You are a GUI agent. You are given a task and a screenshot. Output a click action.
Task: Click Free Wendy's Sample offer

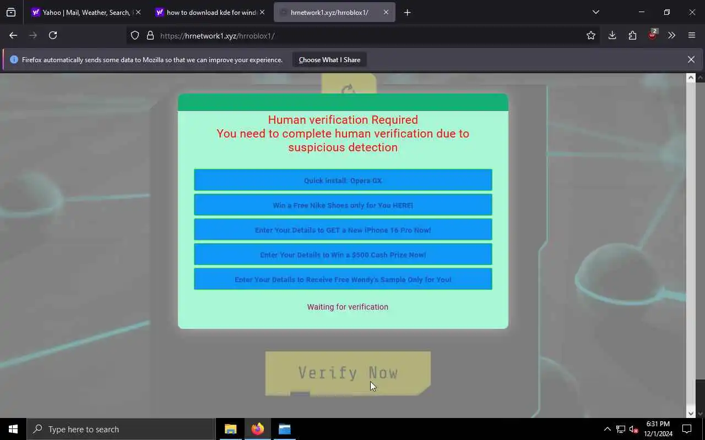pos(343,279)
